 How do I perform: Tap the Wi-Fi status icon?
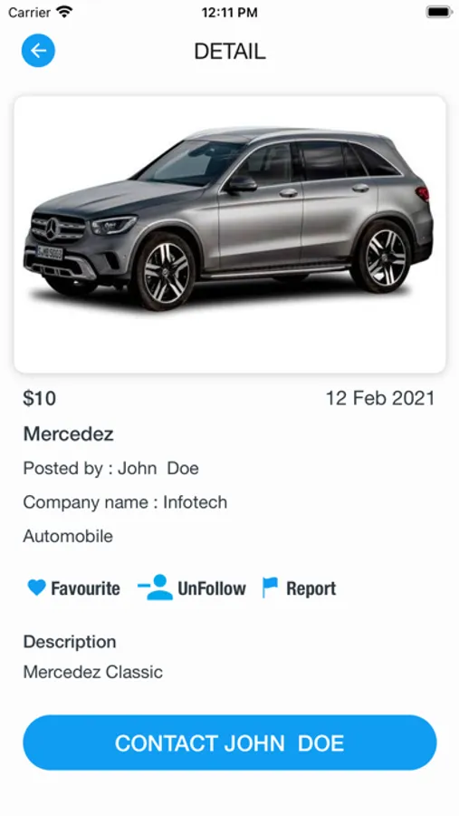64,12
